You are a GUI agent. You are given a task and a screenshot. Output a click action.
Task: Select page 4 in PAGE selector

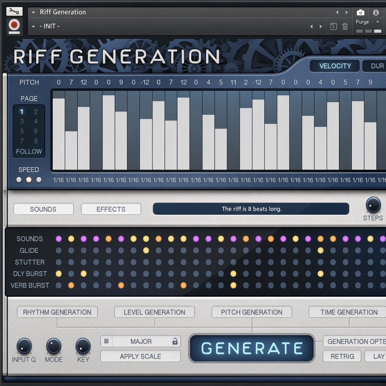[36, 121]
